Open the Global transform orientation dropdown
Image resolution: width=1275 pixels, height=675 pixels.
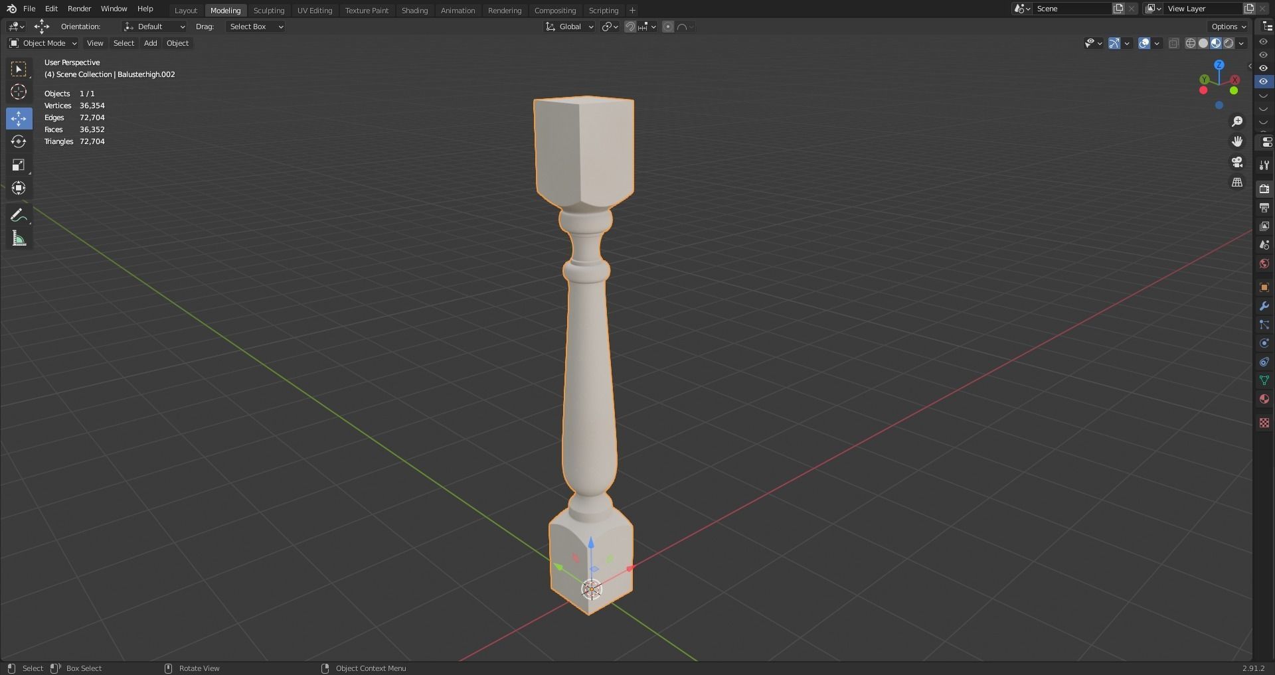coord(569,27)
